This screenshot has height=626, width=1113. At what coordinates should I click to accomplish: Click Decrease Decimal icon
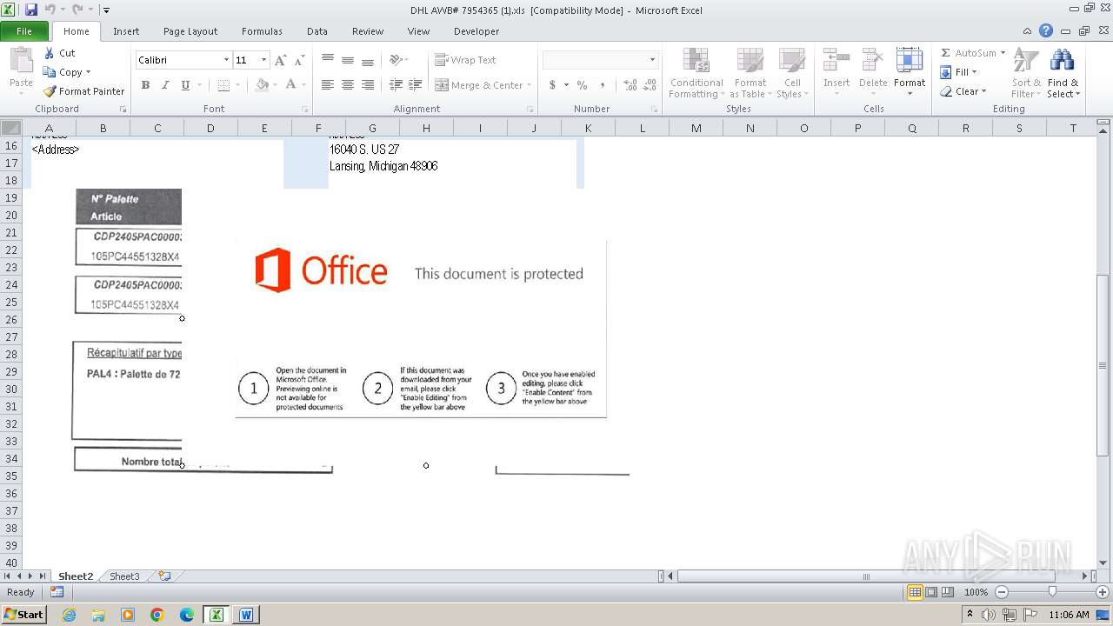[650, 85]
